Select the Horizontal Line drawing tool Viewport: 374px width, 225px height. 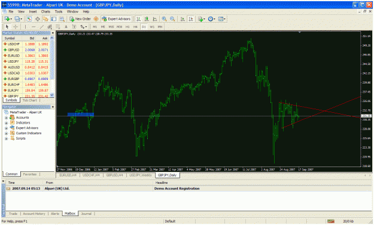pos(34,27)
